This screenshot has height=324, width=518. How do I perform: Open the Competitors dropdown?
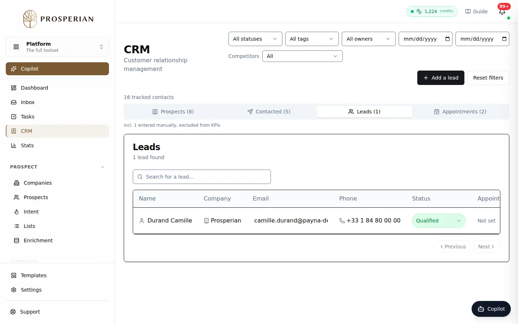pyautogui.click(x=303, y=56)
